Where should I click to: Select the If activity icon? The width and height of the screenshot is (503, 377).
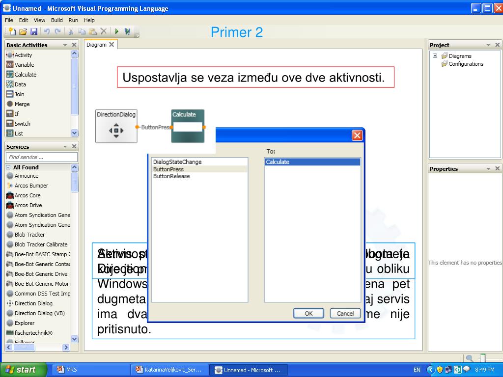point(10,114)
